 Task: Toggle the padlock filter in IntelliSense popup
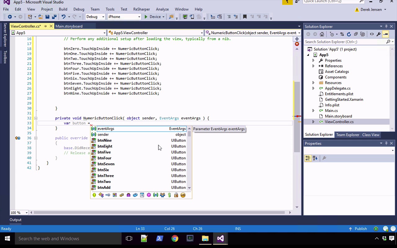(x=176, y=195)
